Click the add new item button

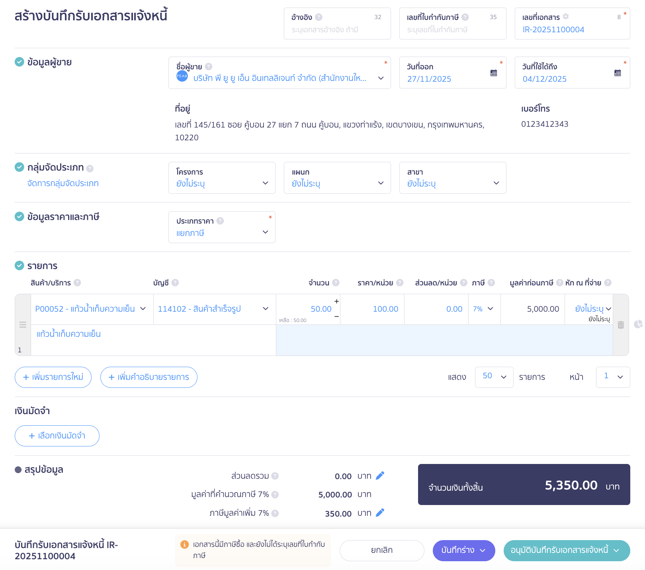pos(53,377)
